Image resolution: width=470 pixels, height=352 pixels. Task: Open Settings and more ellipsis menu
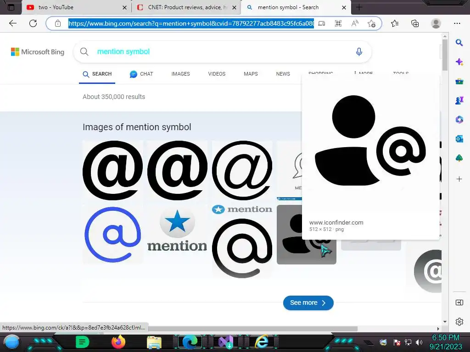(x=457, y=23)
